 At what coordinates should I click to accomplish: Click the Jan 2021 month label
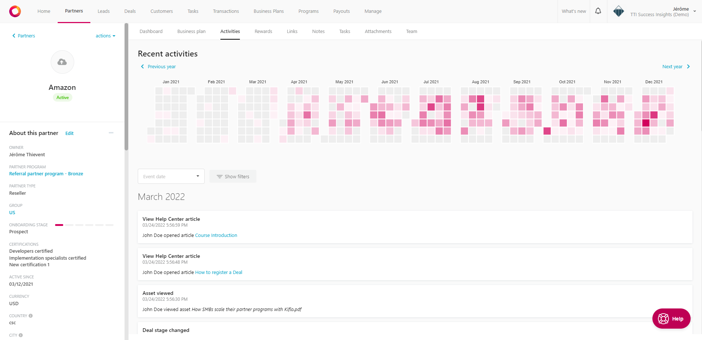[171, 82]
